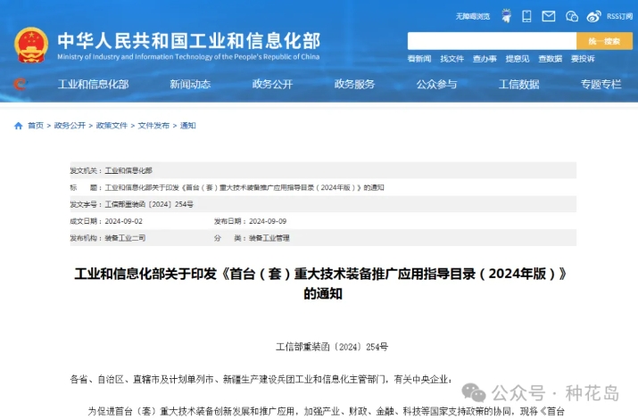Click the RSS订阅 link
The width and height of the screenshot is (638, 419).
(619, 16)
